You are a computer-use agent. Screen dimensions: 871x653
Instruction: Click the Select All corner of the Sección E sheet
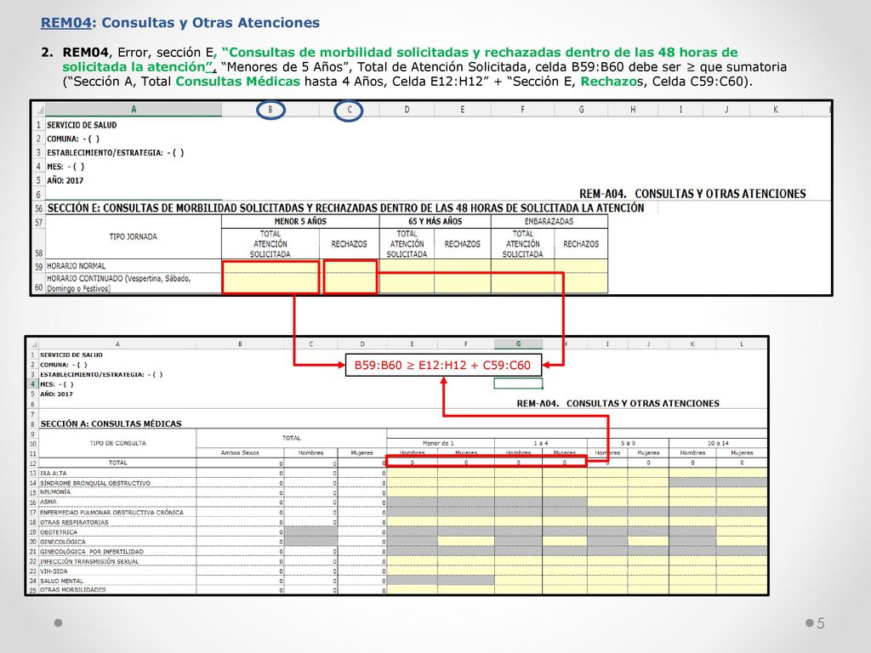click(38, 110)
